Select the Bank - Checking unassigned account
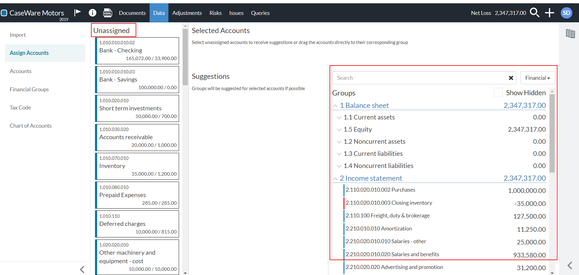The width and height of the screenshot is (579, 275). (x=137, y=51)
